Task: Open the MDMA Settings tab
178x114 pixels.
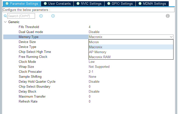Action: [x=152, y=4]
